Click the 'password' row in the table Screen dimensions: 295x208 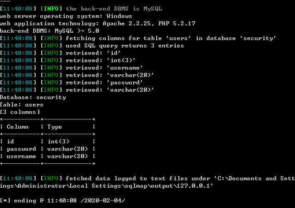tap(48, 149)
